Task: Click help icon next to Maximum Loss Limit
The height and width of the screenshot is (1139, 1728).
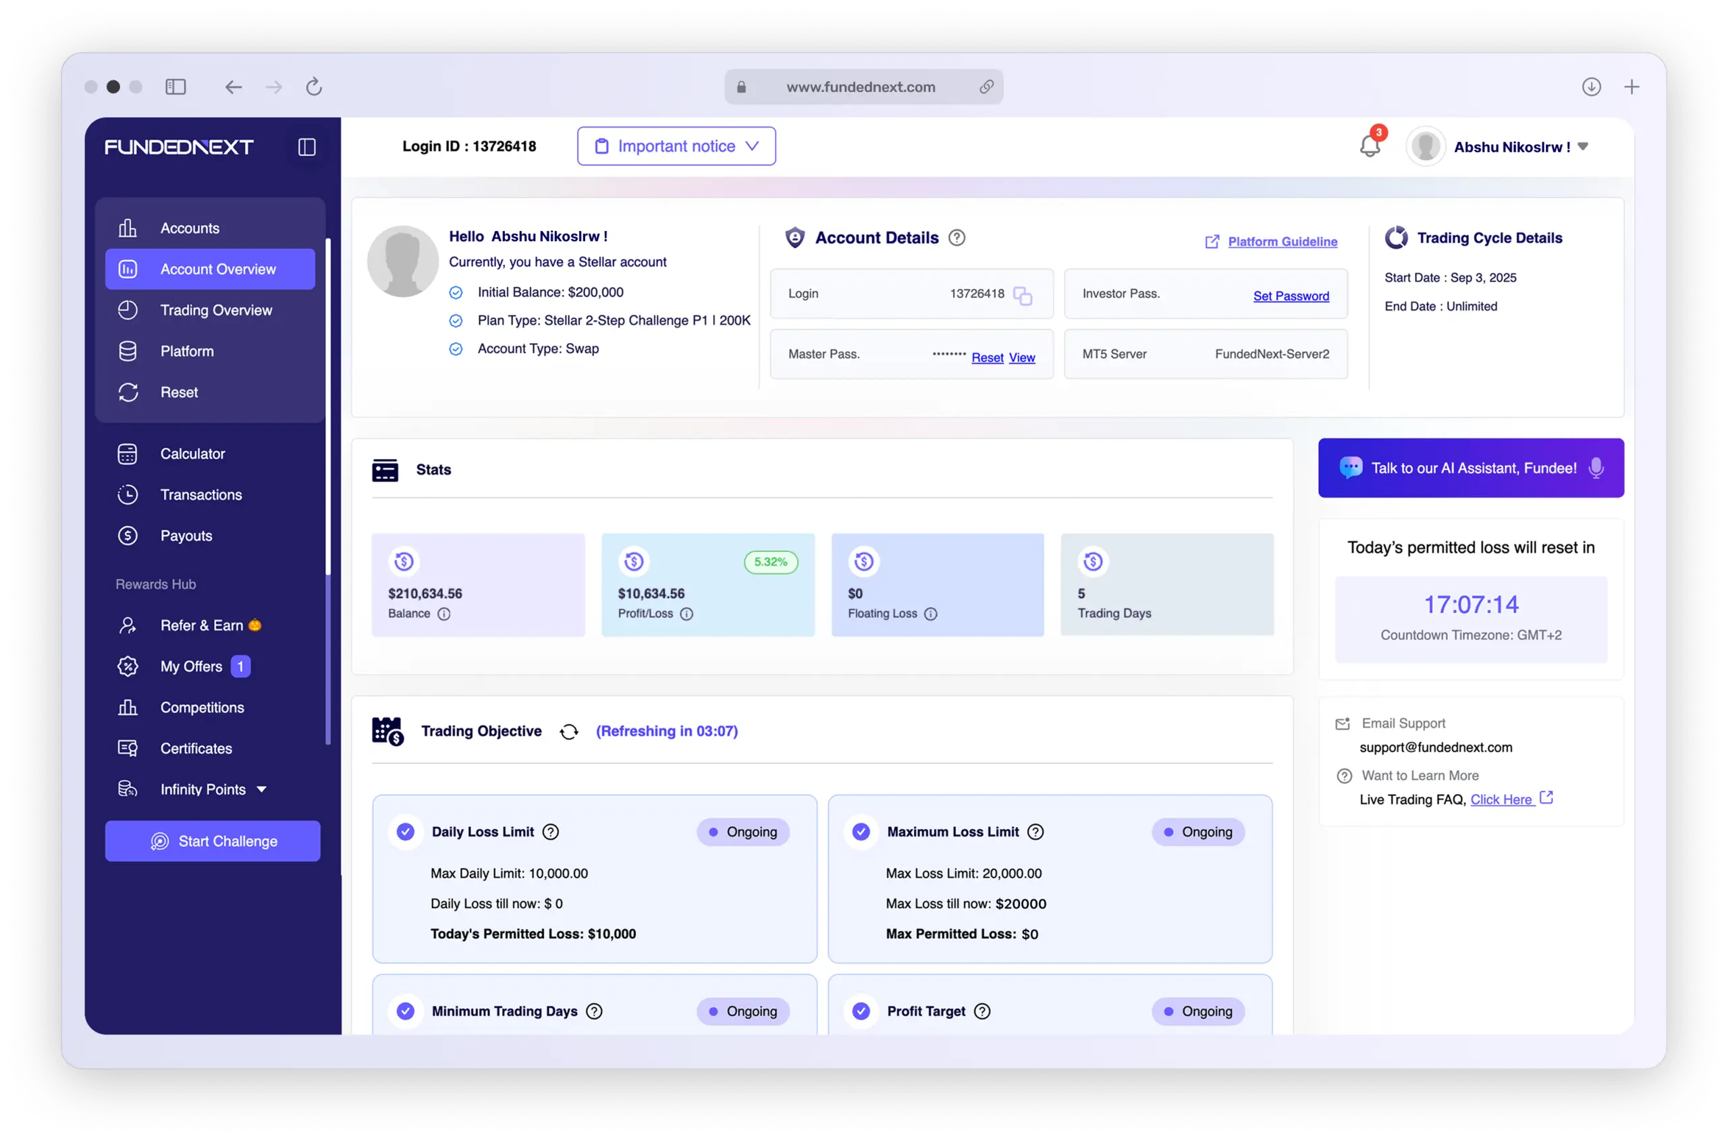Action: (1035, 832)
